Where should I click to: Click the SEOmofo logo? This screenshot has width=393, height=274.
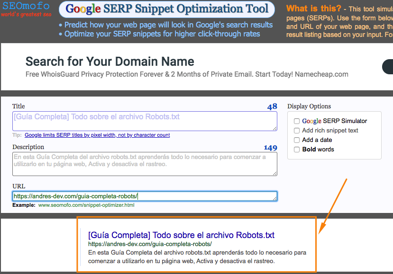(x=26, y=6)
